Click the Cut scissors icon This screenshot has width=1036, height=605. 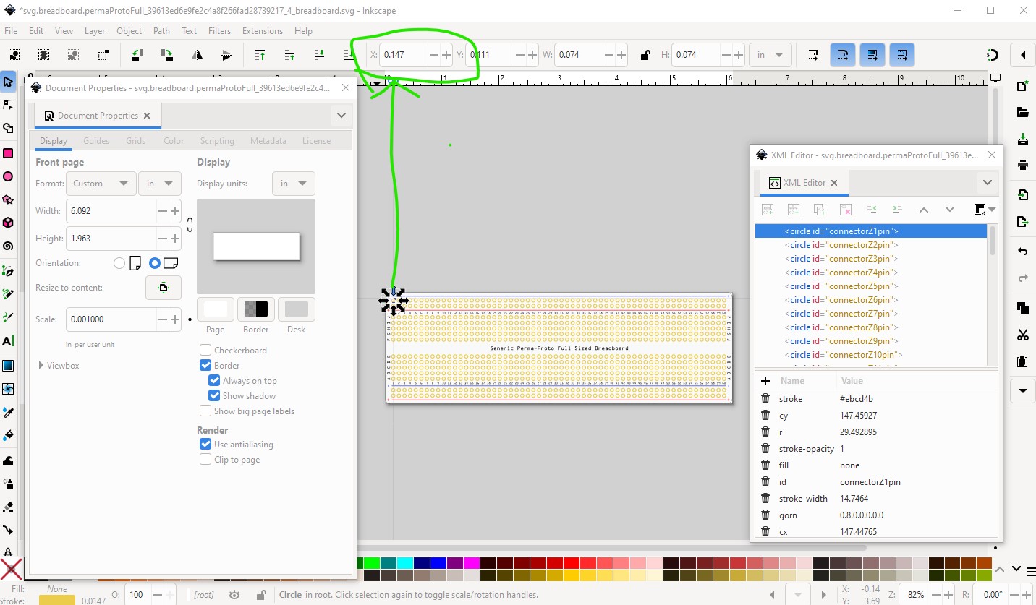tap(1022, 335)
